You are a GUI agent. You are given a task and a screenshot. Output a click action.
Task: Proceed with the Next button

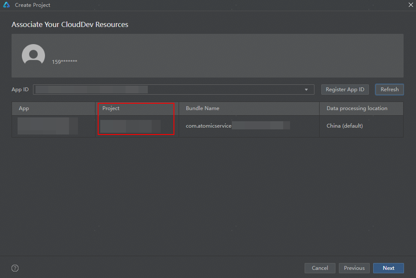[x=388, y=268]
